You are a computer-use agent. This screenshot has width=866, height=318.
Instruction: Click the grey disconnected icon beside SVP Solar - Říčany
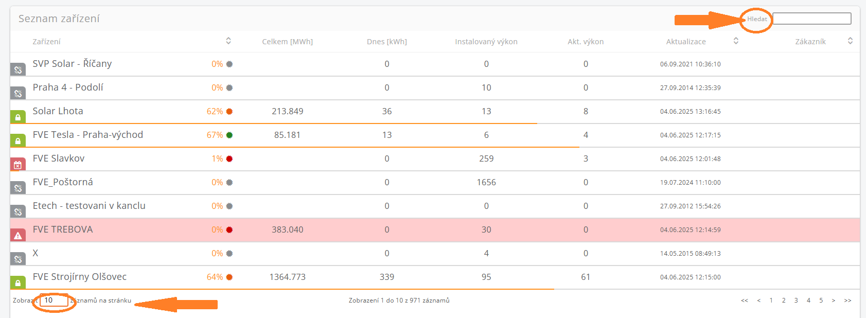click(x=18, y=69)
